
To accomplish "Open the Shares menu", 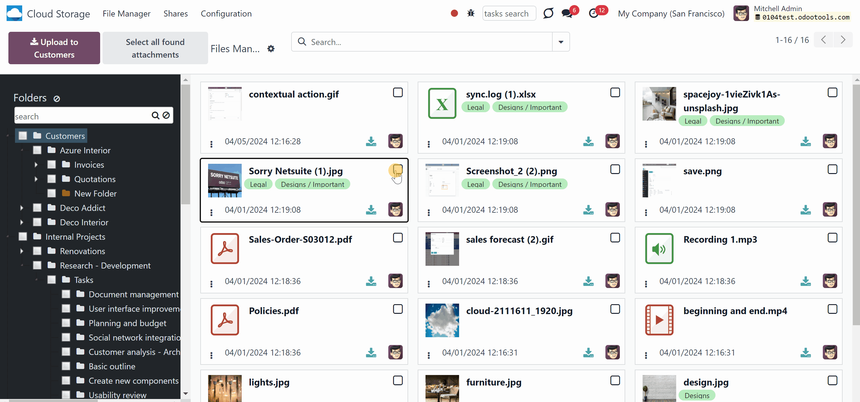I will coord(176,13).
